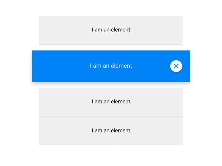Click the white "I am an element" label

pos(111,66)
